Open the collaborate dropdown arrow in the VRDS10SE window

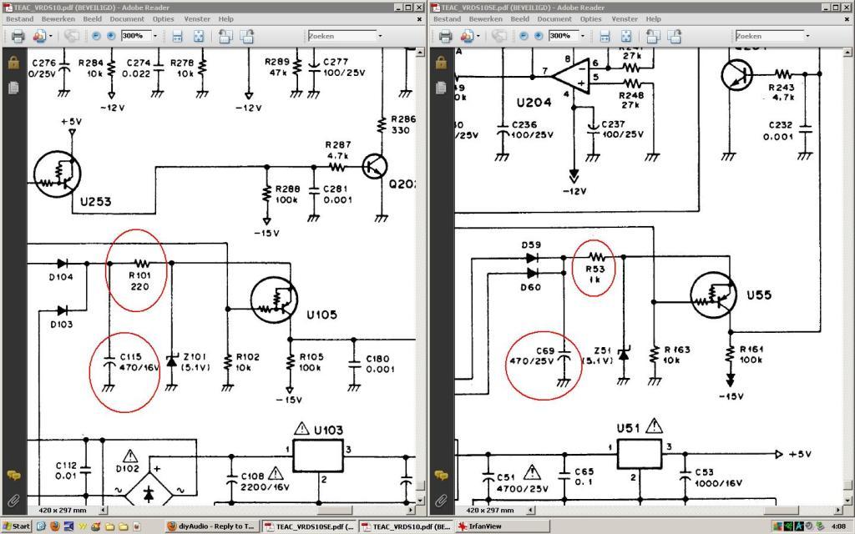pos(478,36)
